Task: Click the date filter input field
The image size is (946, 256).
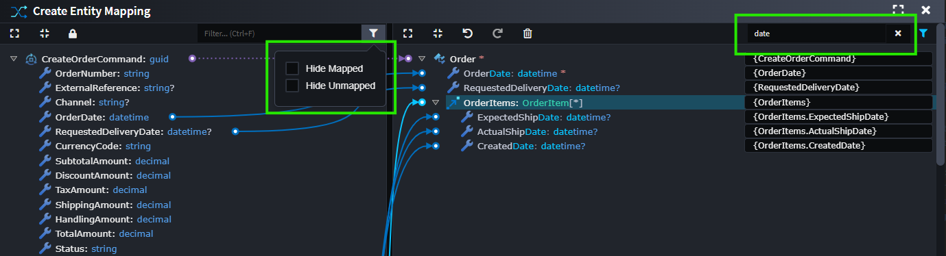Action: coord(816,33)
